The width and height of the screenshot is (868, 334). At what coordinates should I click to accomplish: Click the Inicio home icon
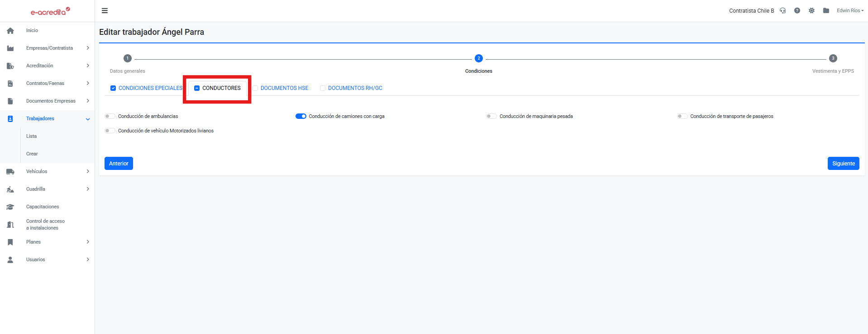[10, 31]
